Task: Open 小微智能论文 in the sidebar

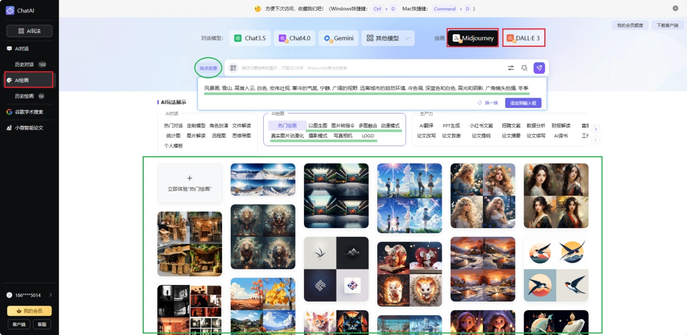Action: [x=25, y=128]
